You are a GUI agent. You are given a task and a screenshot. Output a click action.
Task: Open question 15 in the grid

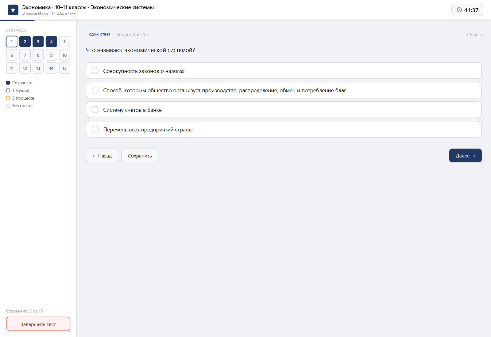(64, 68)
